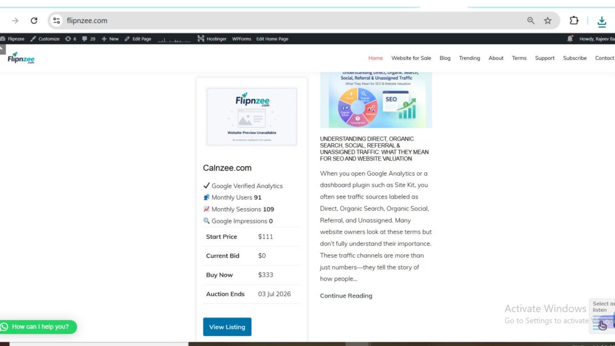The height and width of the screenshot is (346, 615).
Task: Open the browser downloads icon
Action: click(x=602, y=21)
